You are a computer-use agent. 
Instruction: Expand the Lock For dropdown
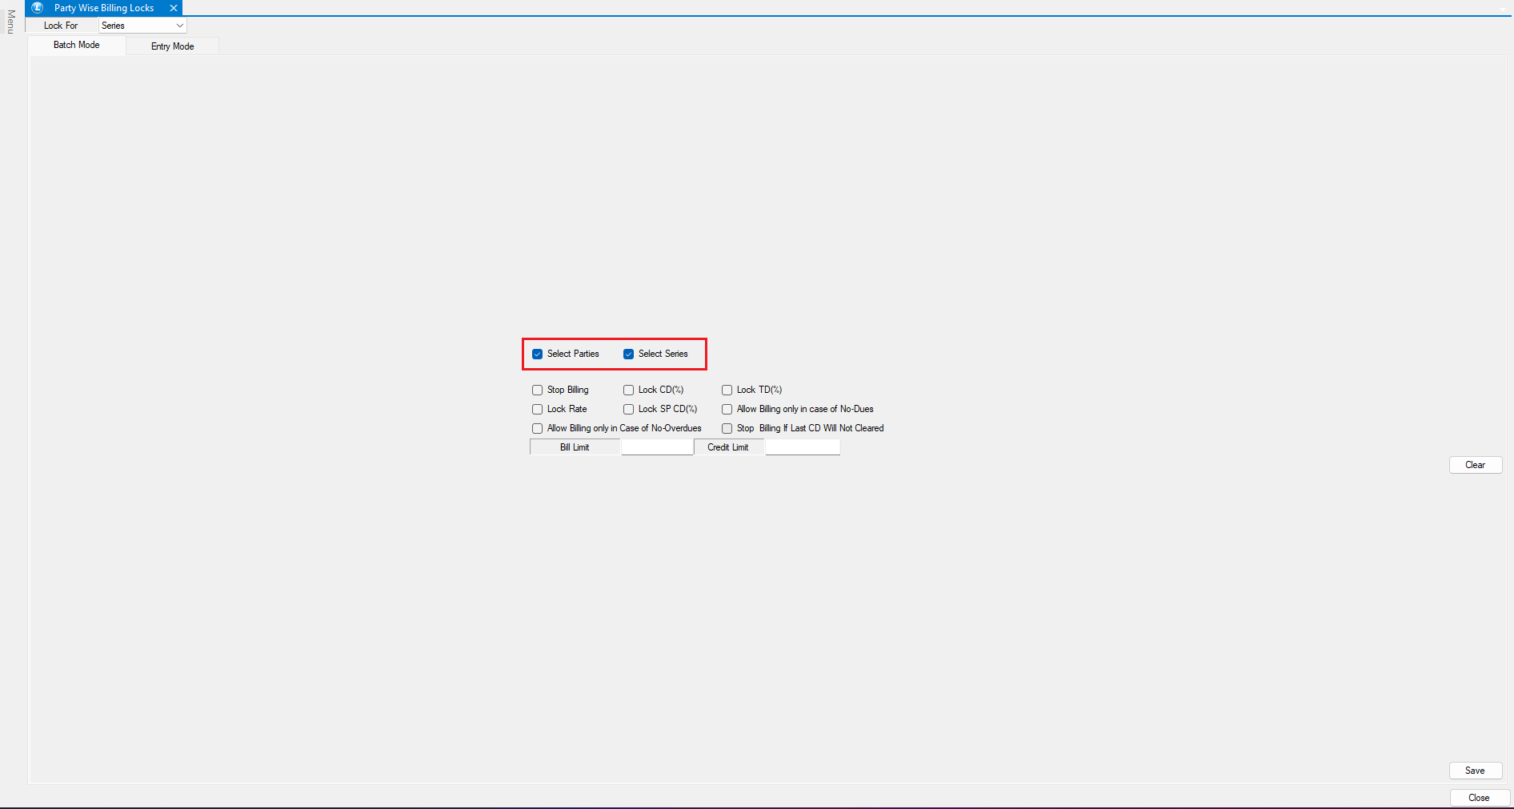[179, 26]
